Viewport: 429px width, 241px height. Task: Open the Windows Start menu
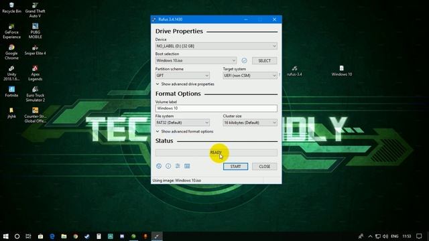click(x=6, y=236)
